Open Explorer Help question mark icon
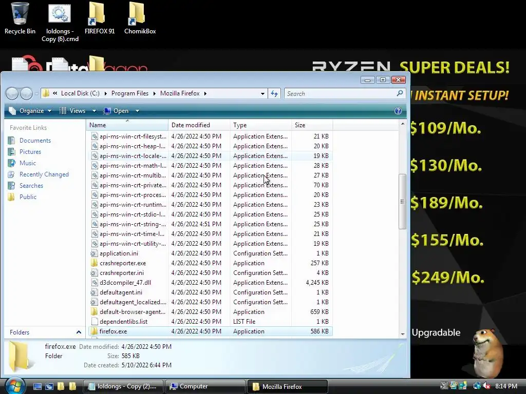The image size is (526, 394). pos(398,111)
